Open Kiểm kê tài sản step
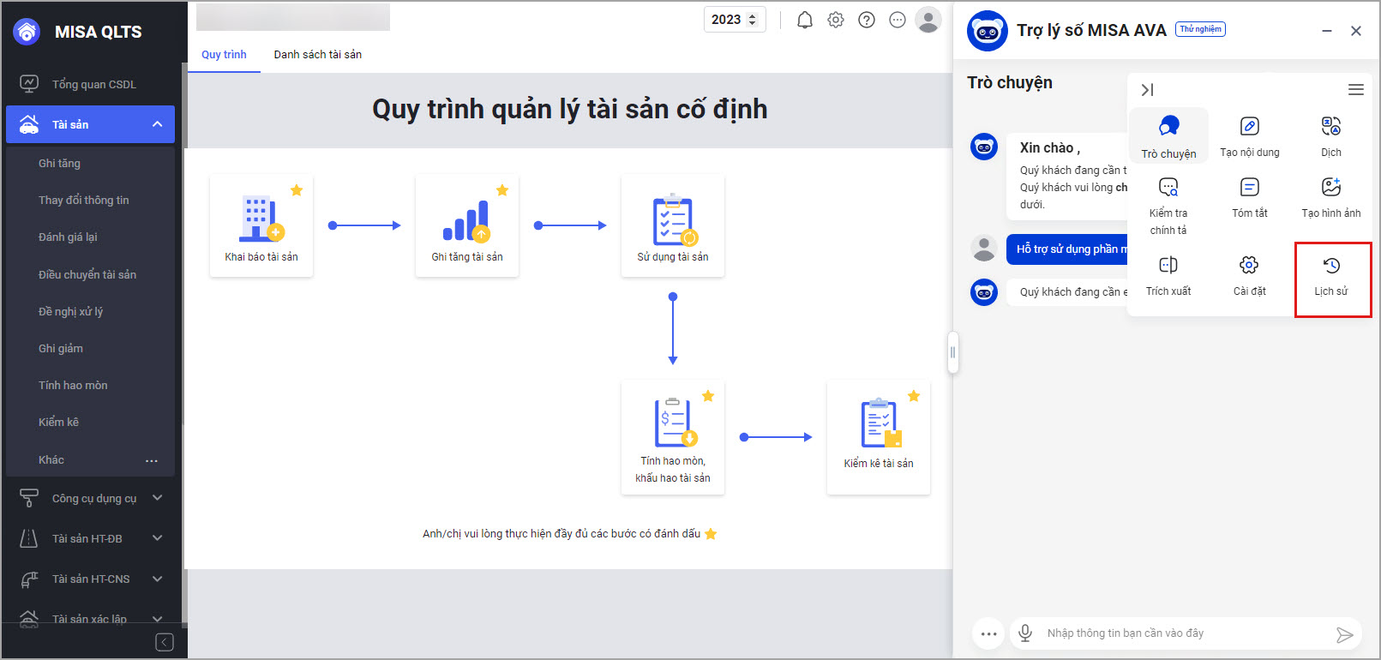The height and width of the screenshot is (660, 1381). (879, 437)
